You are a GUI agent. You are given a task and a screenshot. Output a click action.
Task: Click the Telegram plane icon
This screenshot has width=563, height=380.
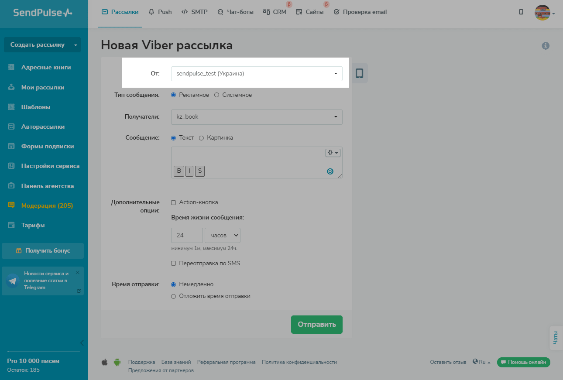point(13,281)
